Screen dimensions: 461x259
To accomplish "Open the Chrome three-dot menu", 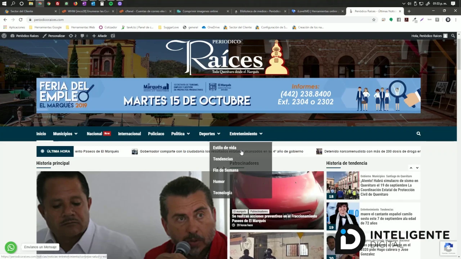I will pyautogui.click(x=456, y=20).
